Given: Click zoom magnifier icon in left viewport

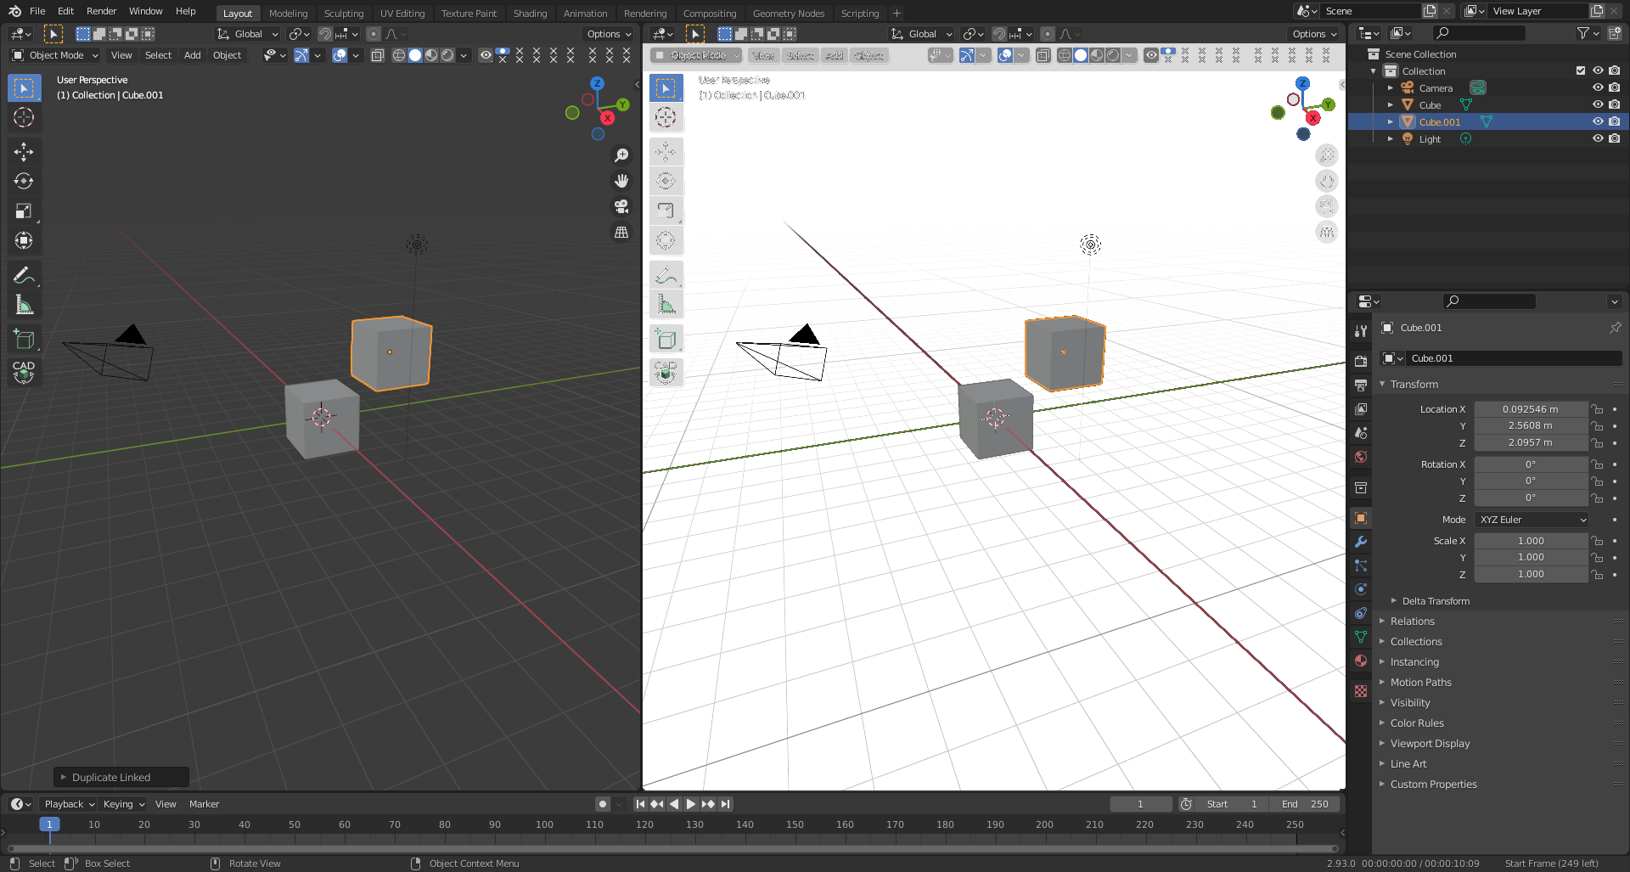Looking at the screenshot, I should click(621, 155).
